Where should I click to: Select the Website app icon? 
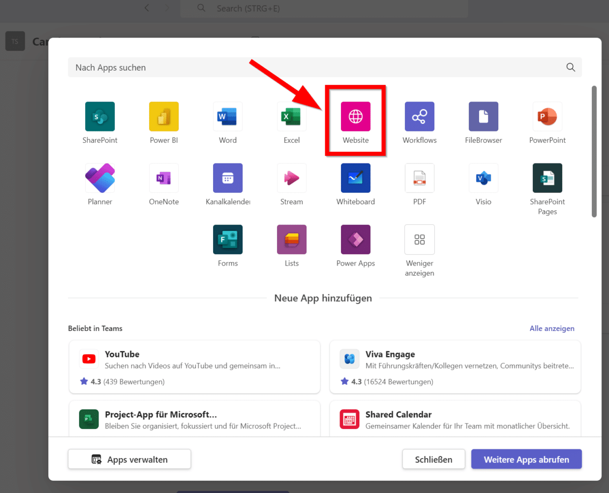[x=356, y=117]
